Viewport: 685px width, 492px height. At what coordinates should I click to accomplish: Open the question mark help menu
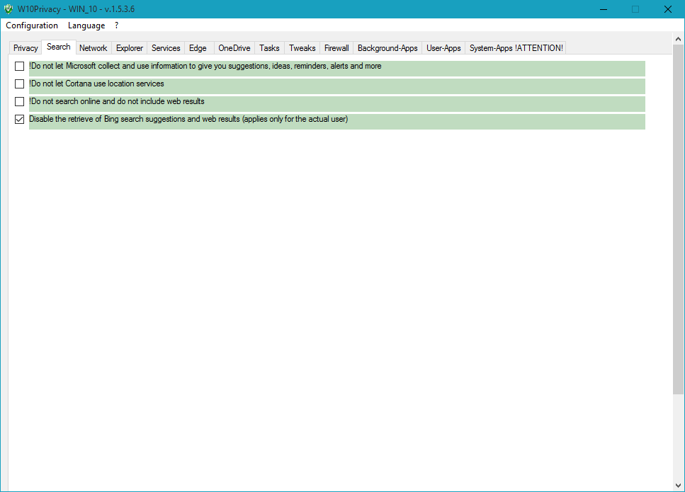click(x=117, y=25)
